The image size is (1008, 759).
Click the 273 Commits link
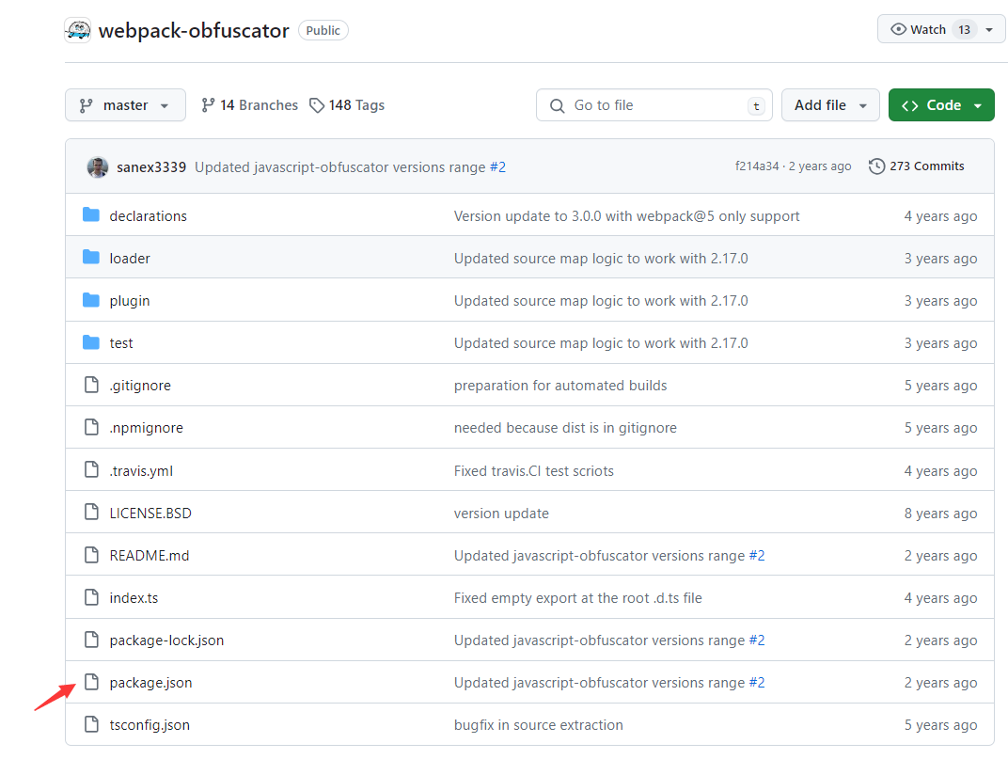tap(927, 166)
